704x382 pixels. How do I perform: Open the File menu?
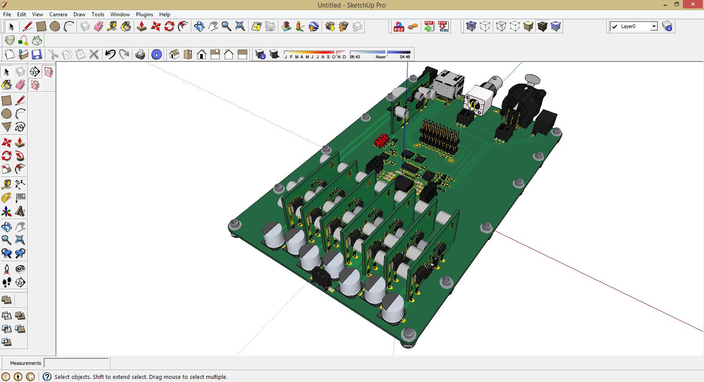tap(7, 14)
